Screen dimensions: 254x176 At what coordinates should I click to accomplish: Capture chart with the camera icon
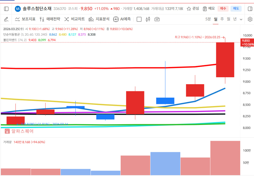pyautogui.click(x=157, y=19)
